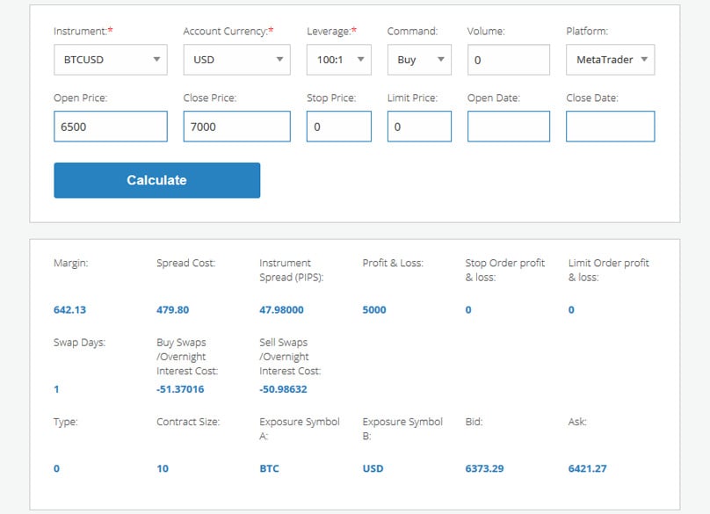Click the Calculate button
This screenshot has width=710, height=514.
tap(156, 180)
